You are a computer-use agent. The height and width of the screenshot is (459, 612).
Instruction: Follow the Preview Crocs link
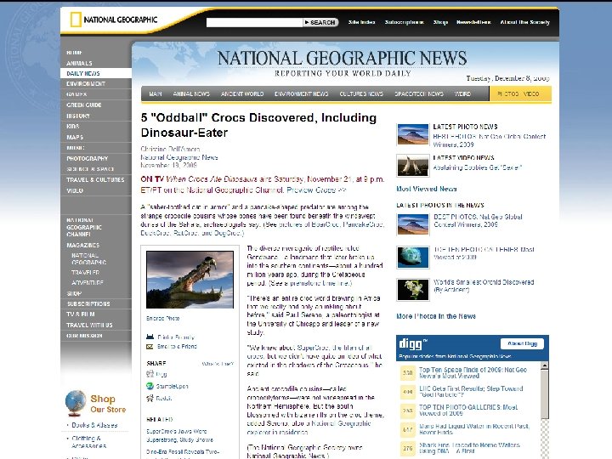(316, 190)
